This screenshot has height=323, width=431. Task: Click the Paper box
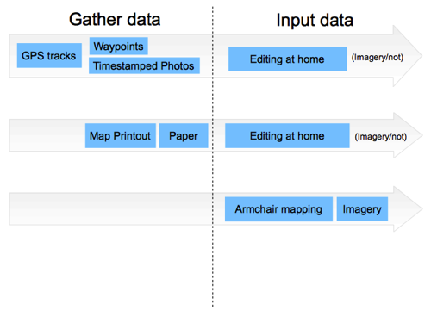(x=184, y=135)
